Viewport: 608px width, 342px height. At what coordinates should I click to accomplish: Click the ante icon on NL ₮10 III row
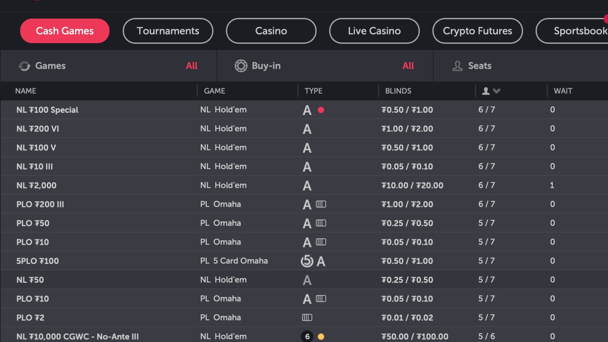[307, 167]
